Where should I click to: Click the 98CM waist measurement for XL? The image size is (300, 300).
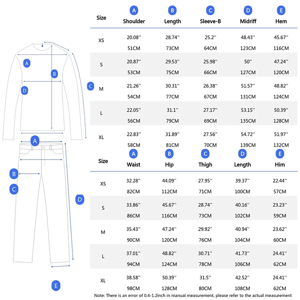pos(133,288)
